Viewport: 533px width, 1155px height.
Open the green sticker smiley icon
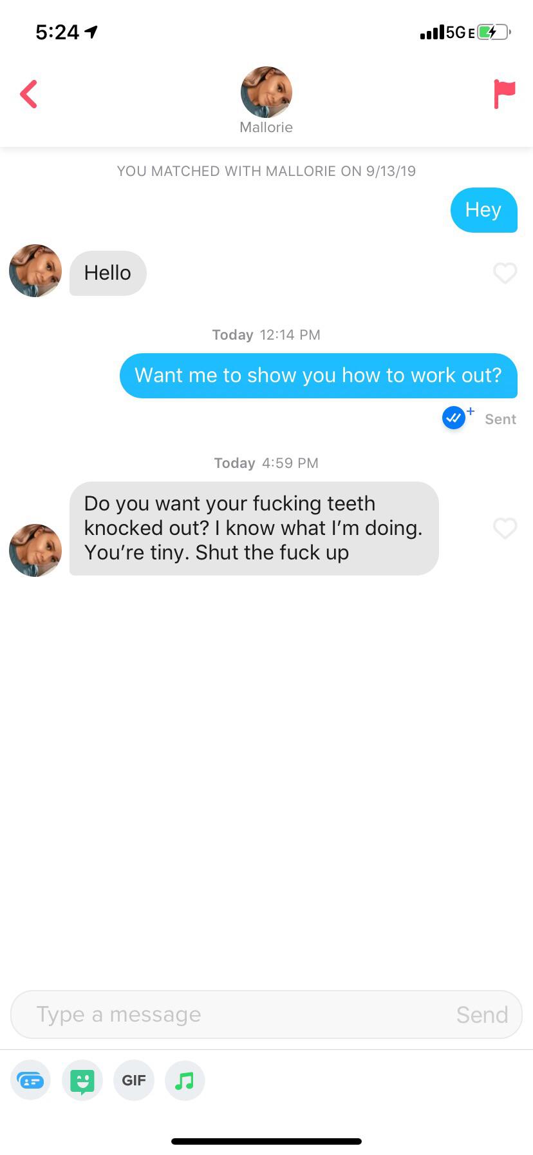(x=82, y=1080)
